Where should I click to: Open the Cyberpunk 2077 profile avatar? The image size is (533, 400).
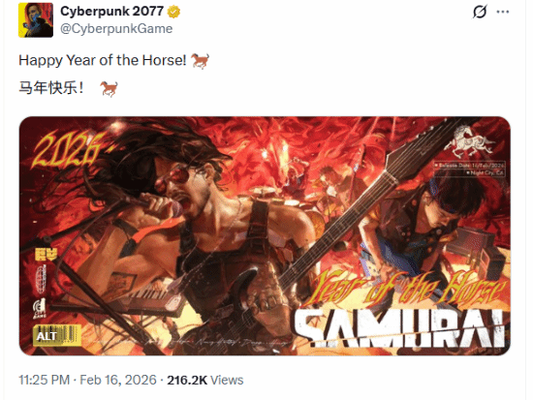click(x=36, y=20)
